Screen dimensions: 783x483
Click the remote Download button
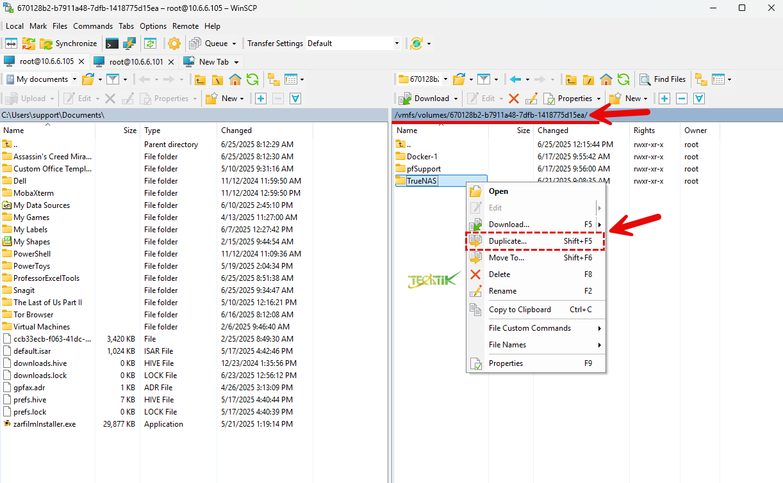[x=424, y=99]
